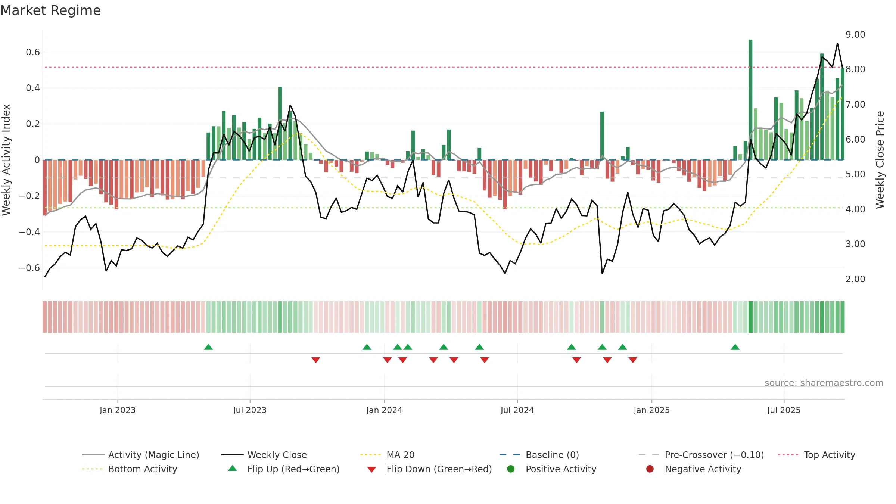Click the 9.00 price tick label
This screenshot has height=504, width=896.
coord(855,34)
